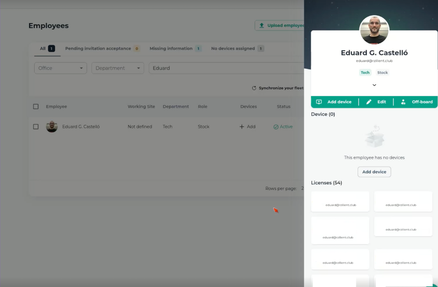Click the large profile photo in side panel
The width and height of the screenshot is (438, 287).
(374, 30)
